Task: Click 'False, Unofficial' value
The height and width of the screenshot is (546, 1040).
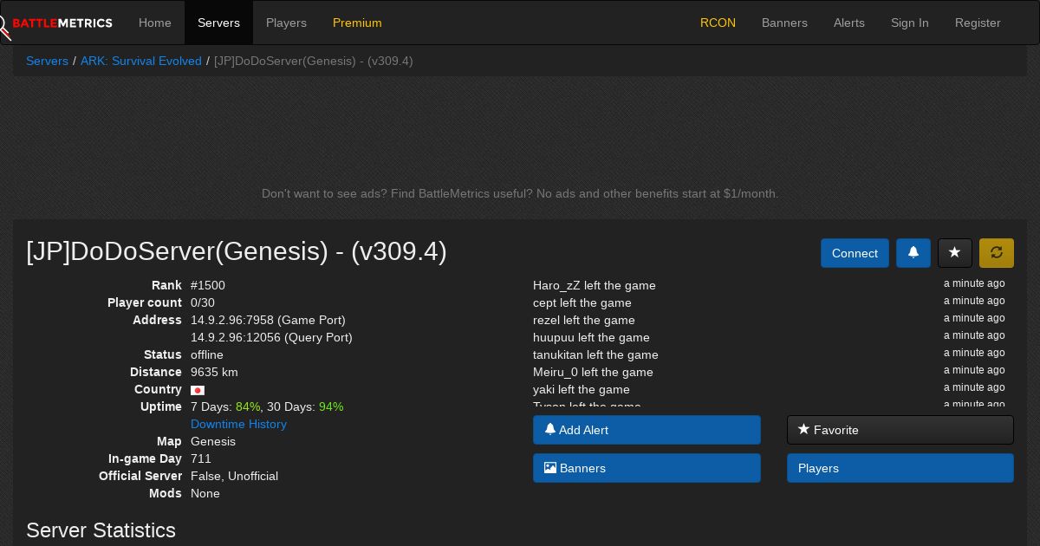Action: pyautogui.click(x=234, y=476)
